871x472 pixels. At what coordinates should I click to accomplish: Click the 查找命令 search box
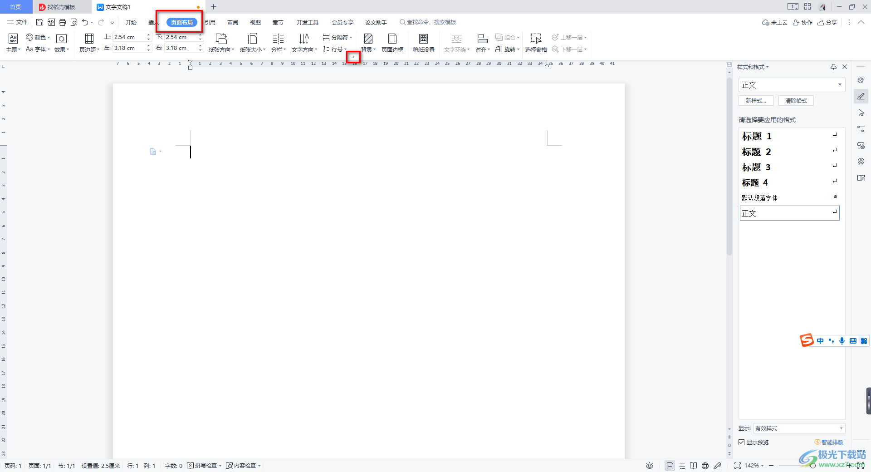tap(428, 22)
